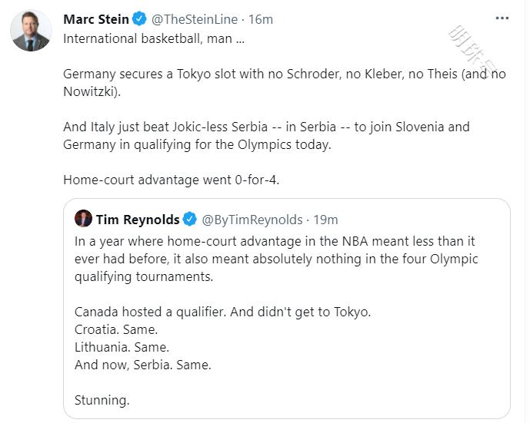Click Tim Reynolds' blue verified badge

189,220
